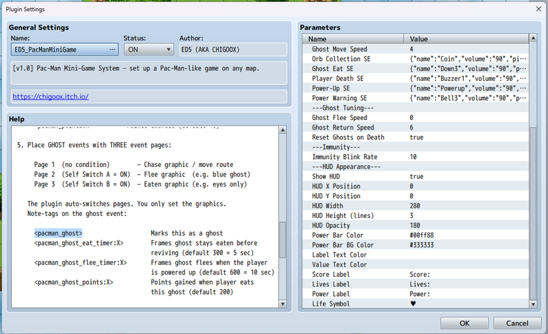548x334 pixels.
Task: Click the ---HUD Appearance--- separator row
Action: point(415,166)
